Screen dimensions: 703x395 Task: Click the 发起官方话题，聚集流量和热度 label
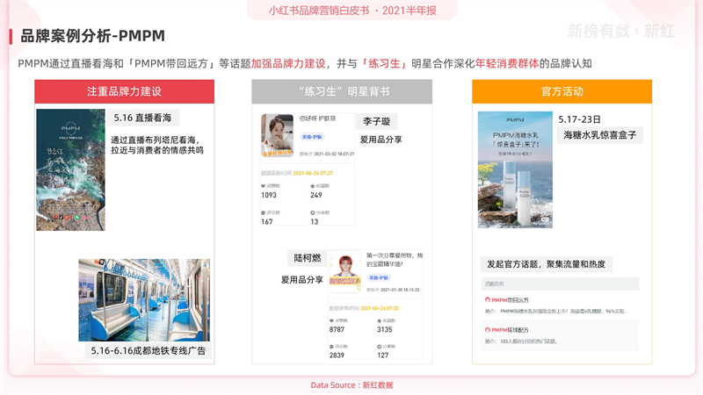pos(546,264)
